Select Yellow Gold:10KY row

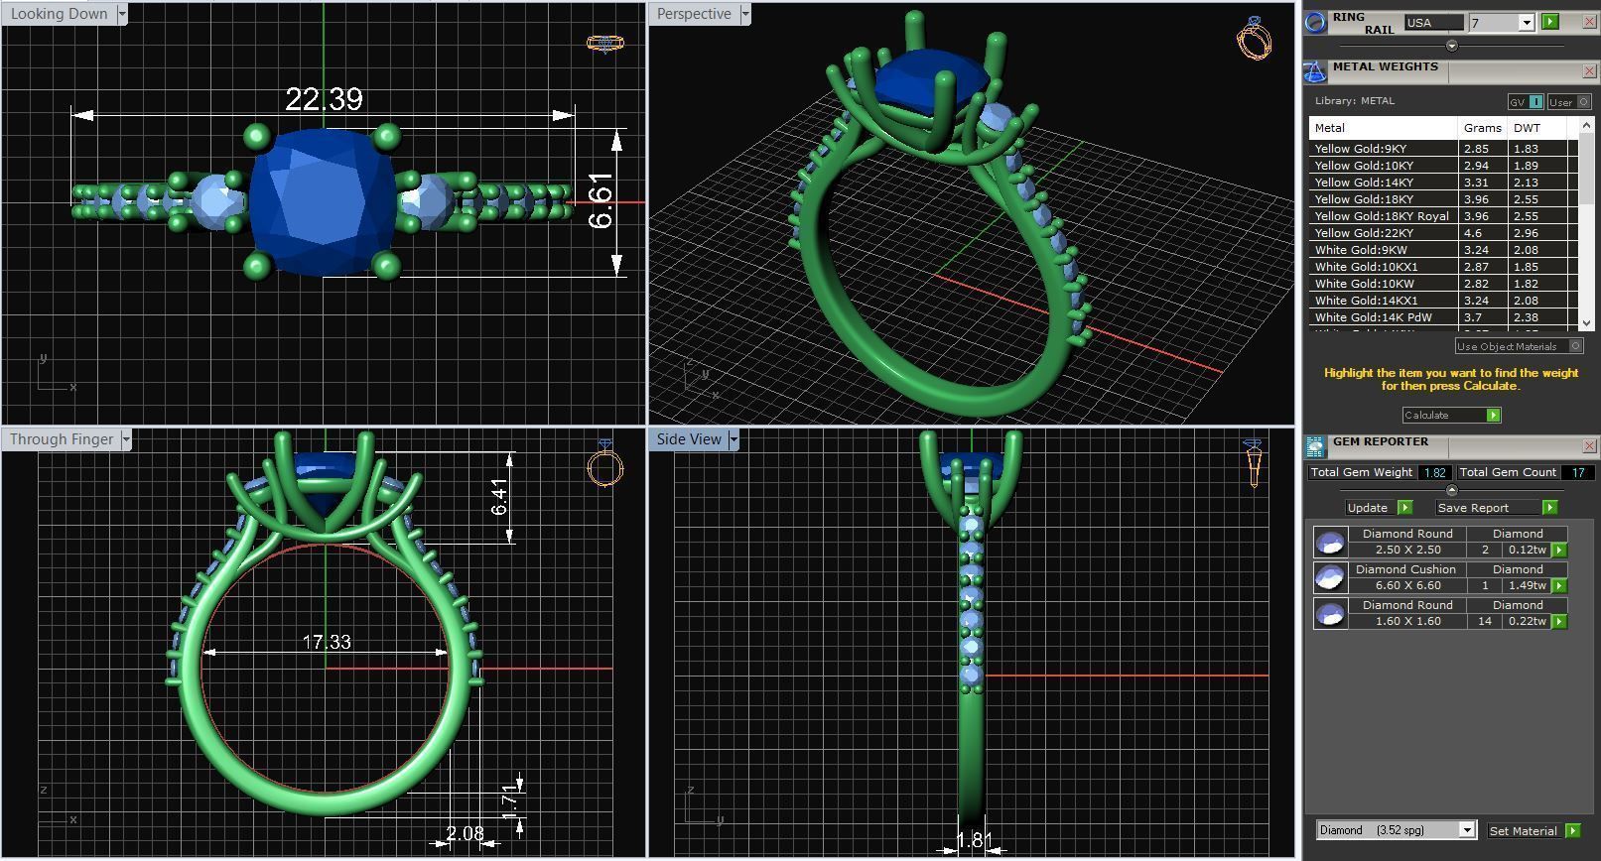tap(1443, 166)
